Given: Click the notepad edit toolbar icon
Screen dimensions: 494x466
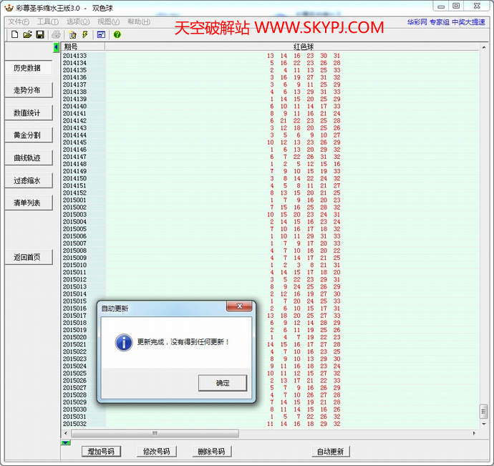Looking at the screenshot, I should pos(73,34).
